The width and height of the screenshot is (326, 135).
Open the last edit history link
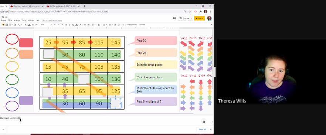coord(52,20)
